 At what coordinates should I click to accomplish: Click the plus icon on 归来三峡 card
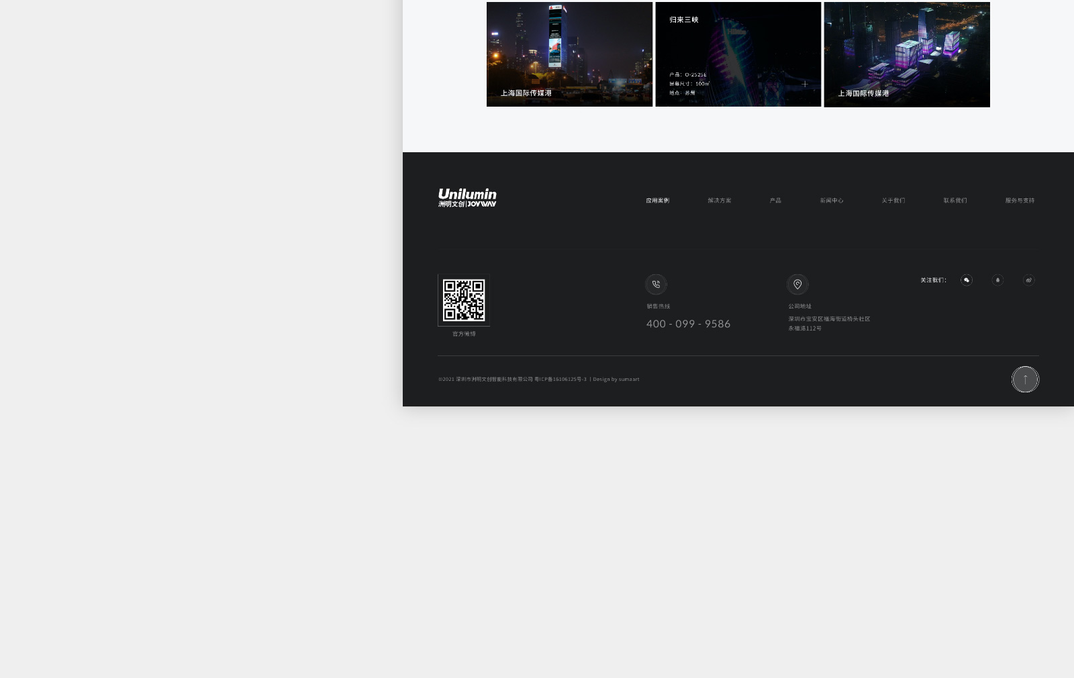[805, 84]
